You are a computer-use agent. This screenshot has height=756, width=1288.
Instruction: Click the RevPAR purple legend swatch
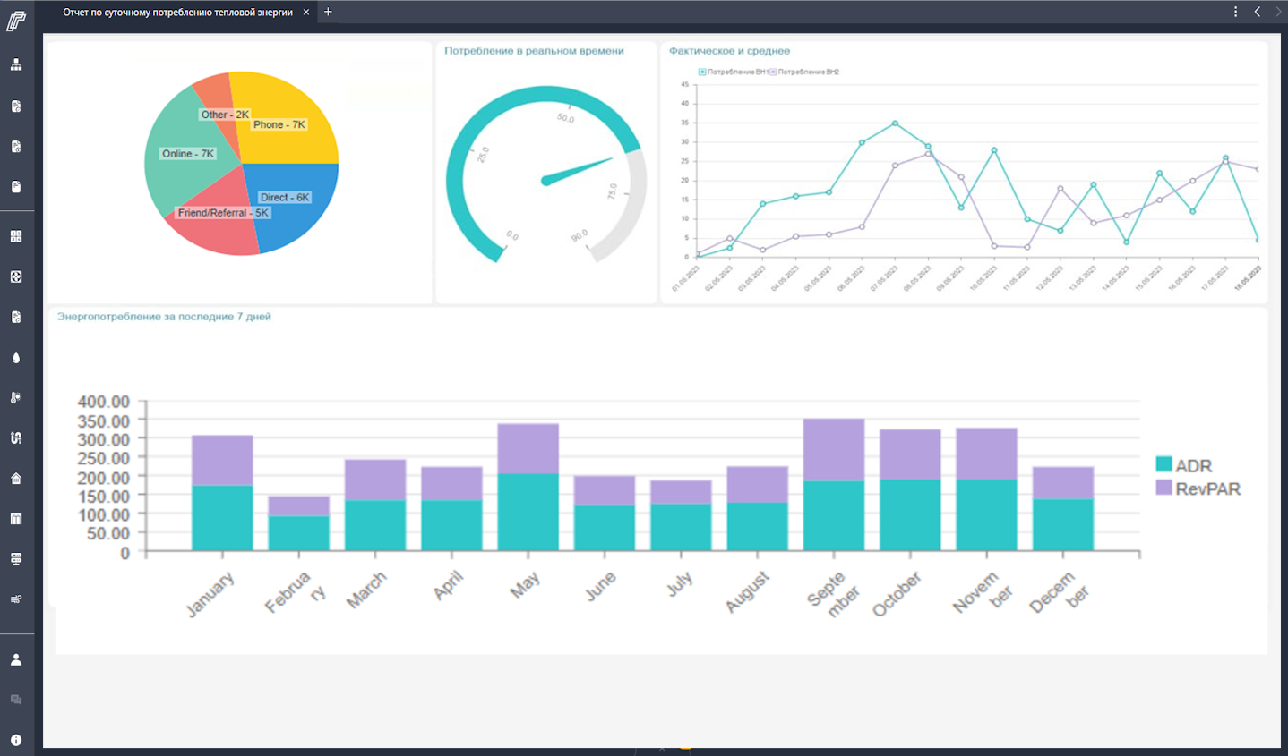click(1163, 488)
